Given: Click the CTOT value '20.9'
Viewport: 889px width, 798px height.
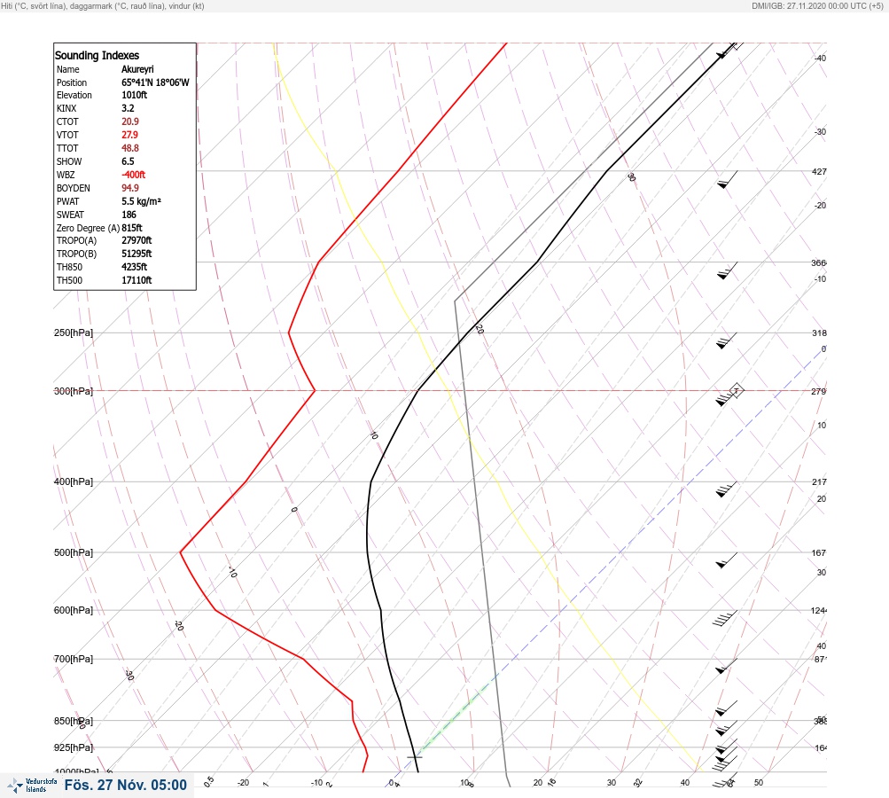Looking at the screenshot, I should [x=129, y=121].
